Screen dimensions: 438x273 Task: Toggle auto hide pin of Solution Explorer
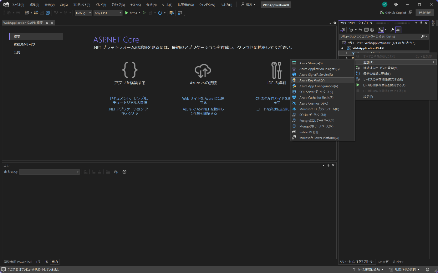(x=421, y=23)
